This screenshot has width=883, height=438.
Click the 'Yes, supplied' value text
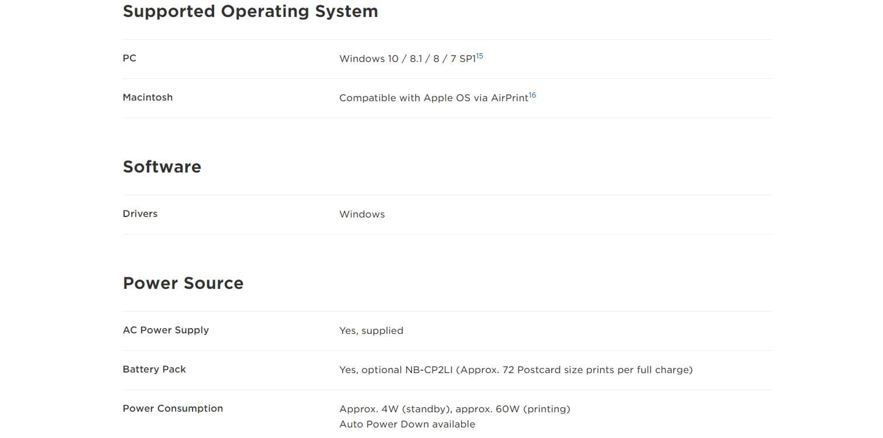(371, 331)
